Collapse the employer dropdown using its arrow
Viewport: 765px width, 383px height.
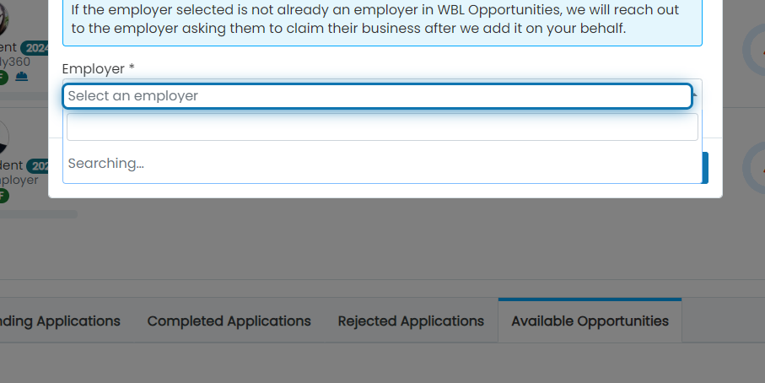coord(695,94)
